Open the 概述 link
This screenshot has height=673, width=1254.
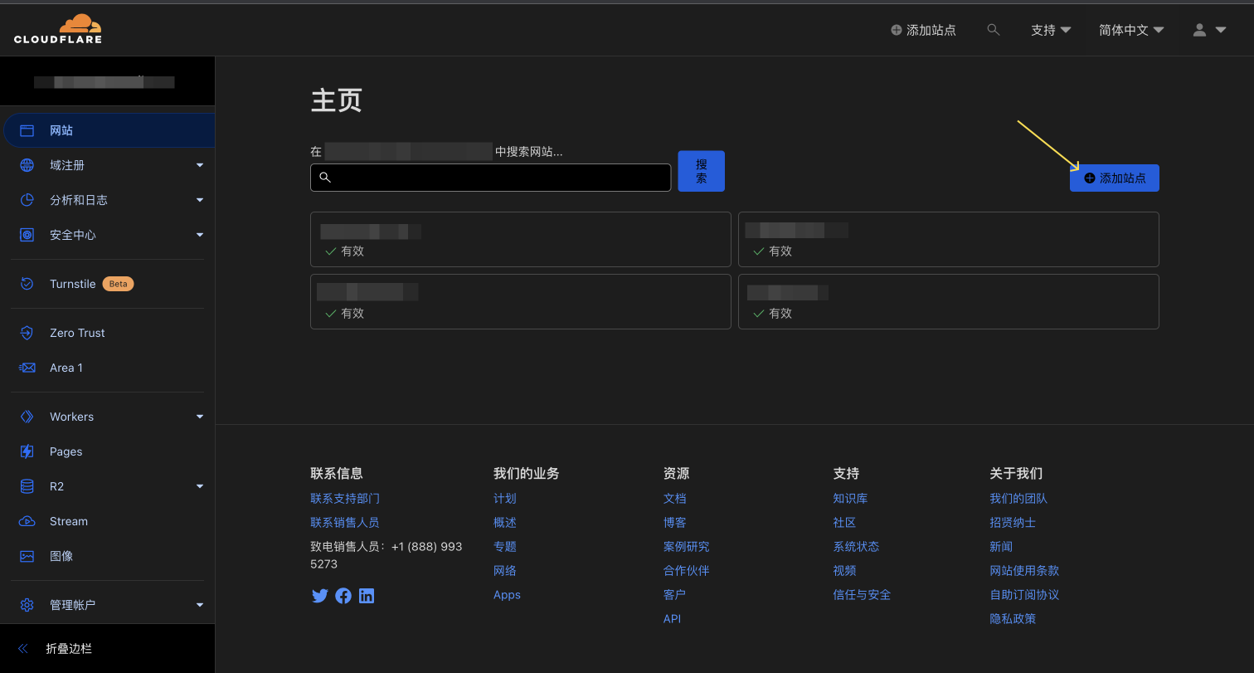[x=505, y=523]
